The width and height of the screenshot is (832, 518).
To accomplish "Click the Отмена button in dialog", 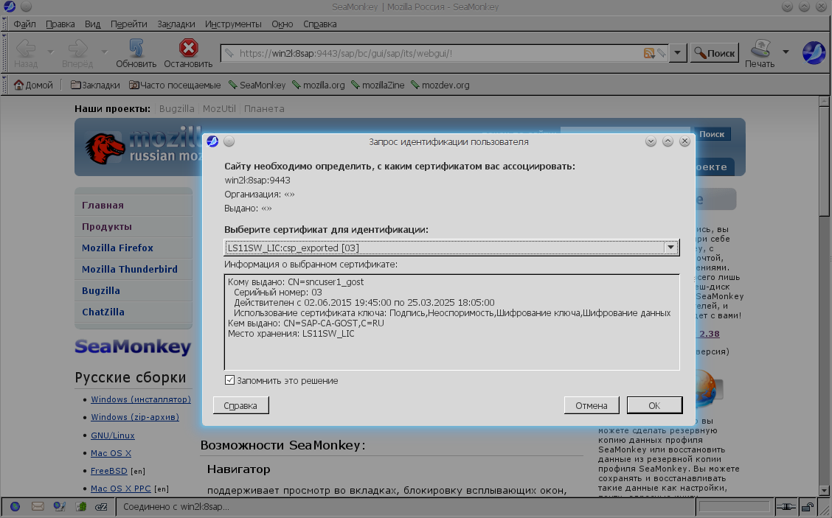I will (591, 405).
